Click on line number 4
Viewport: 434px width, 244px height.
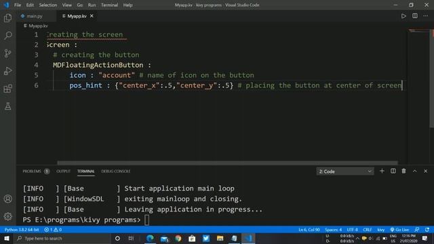coord(36,65)
